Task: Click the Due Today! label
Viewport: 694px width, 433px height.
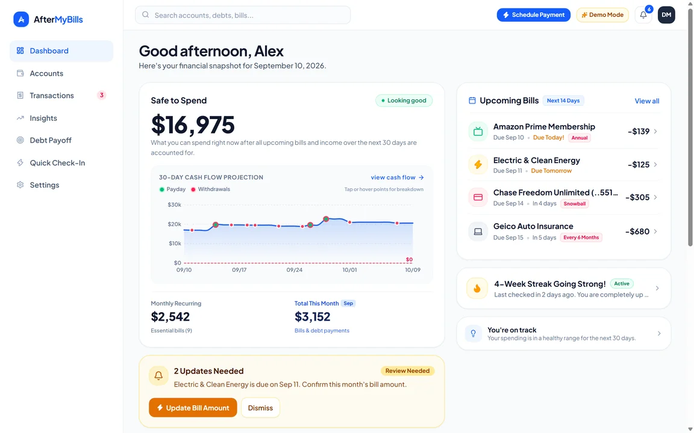Action: click(x=548, y=138)
